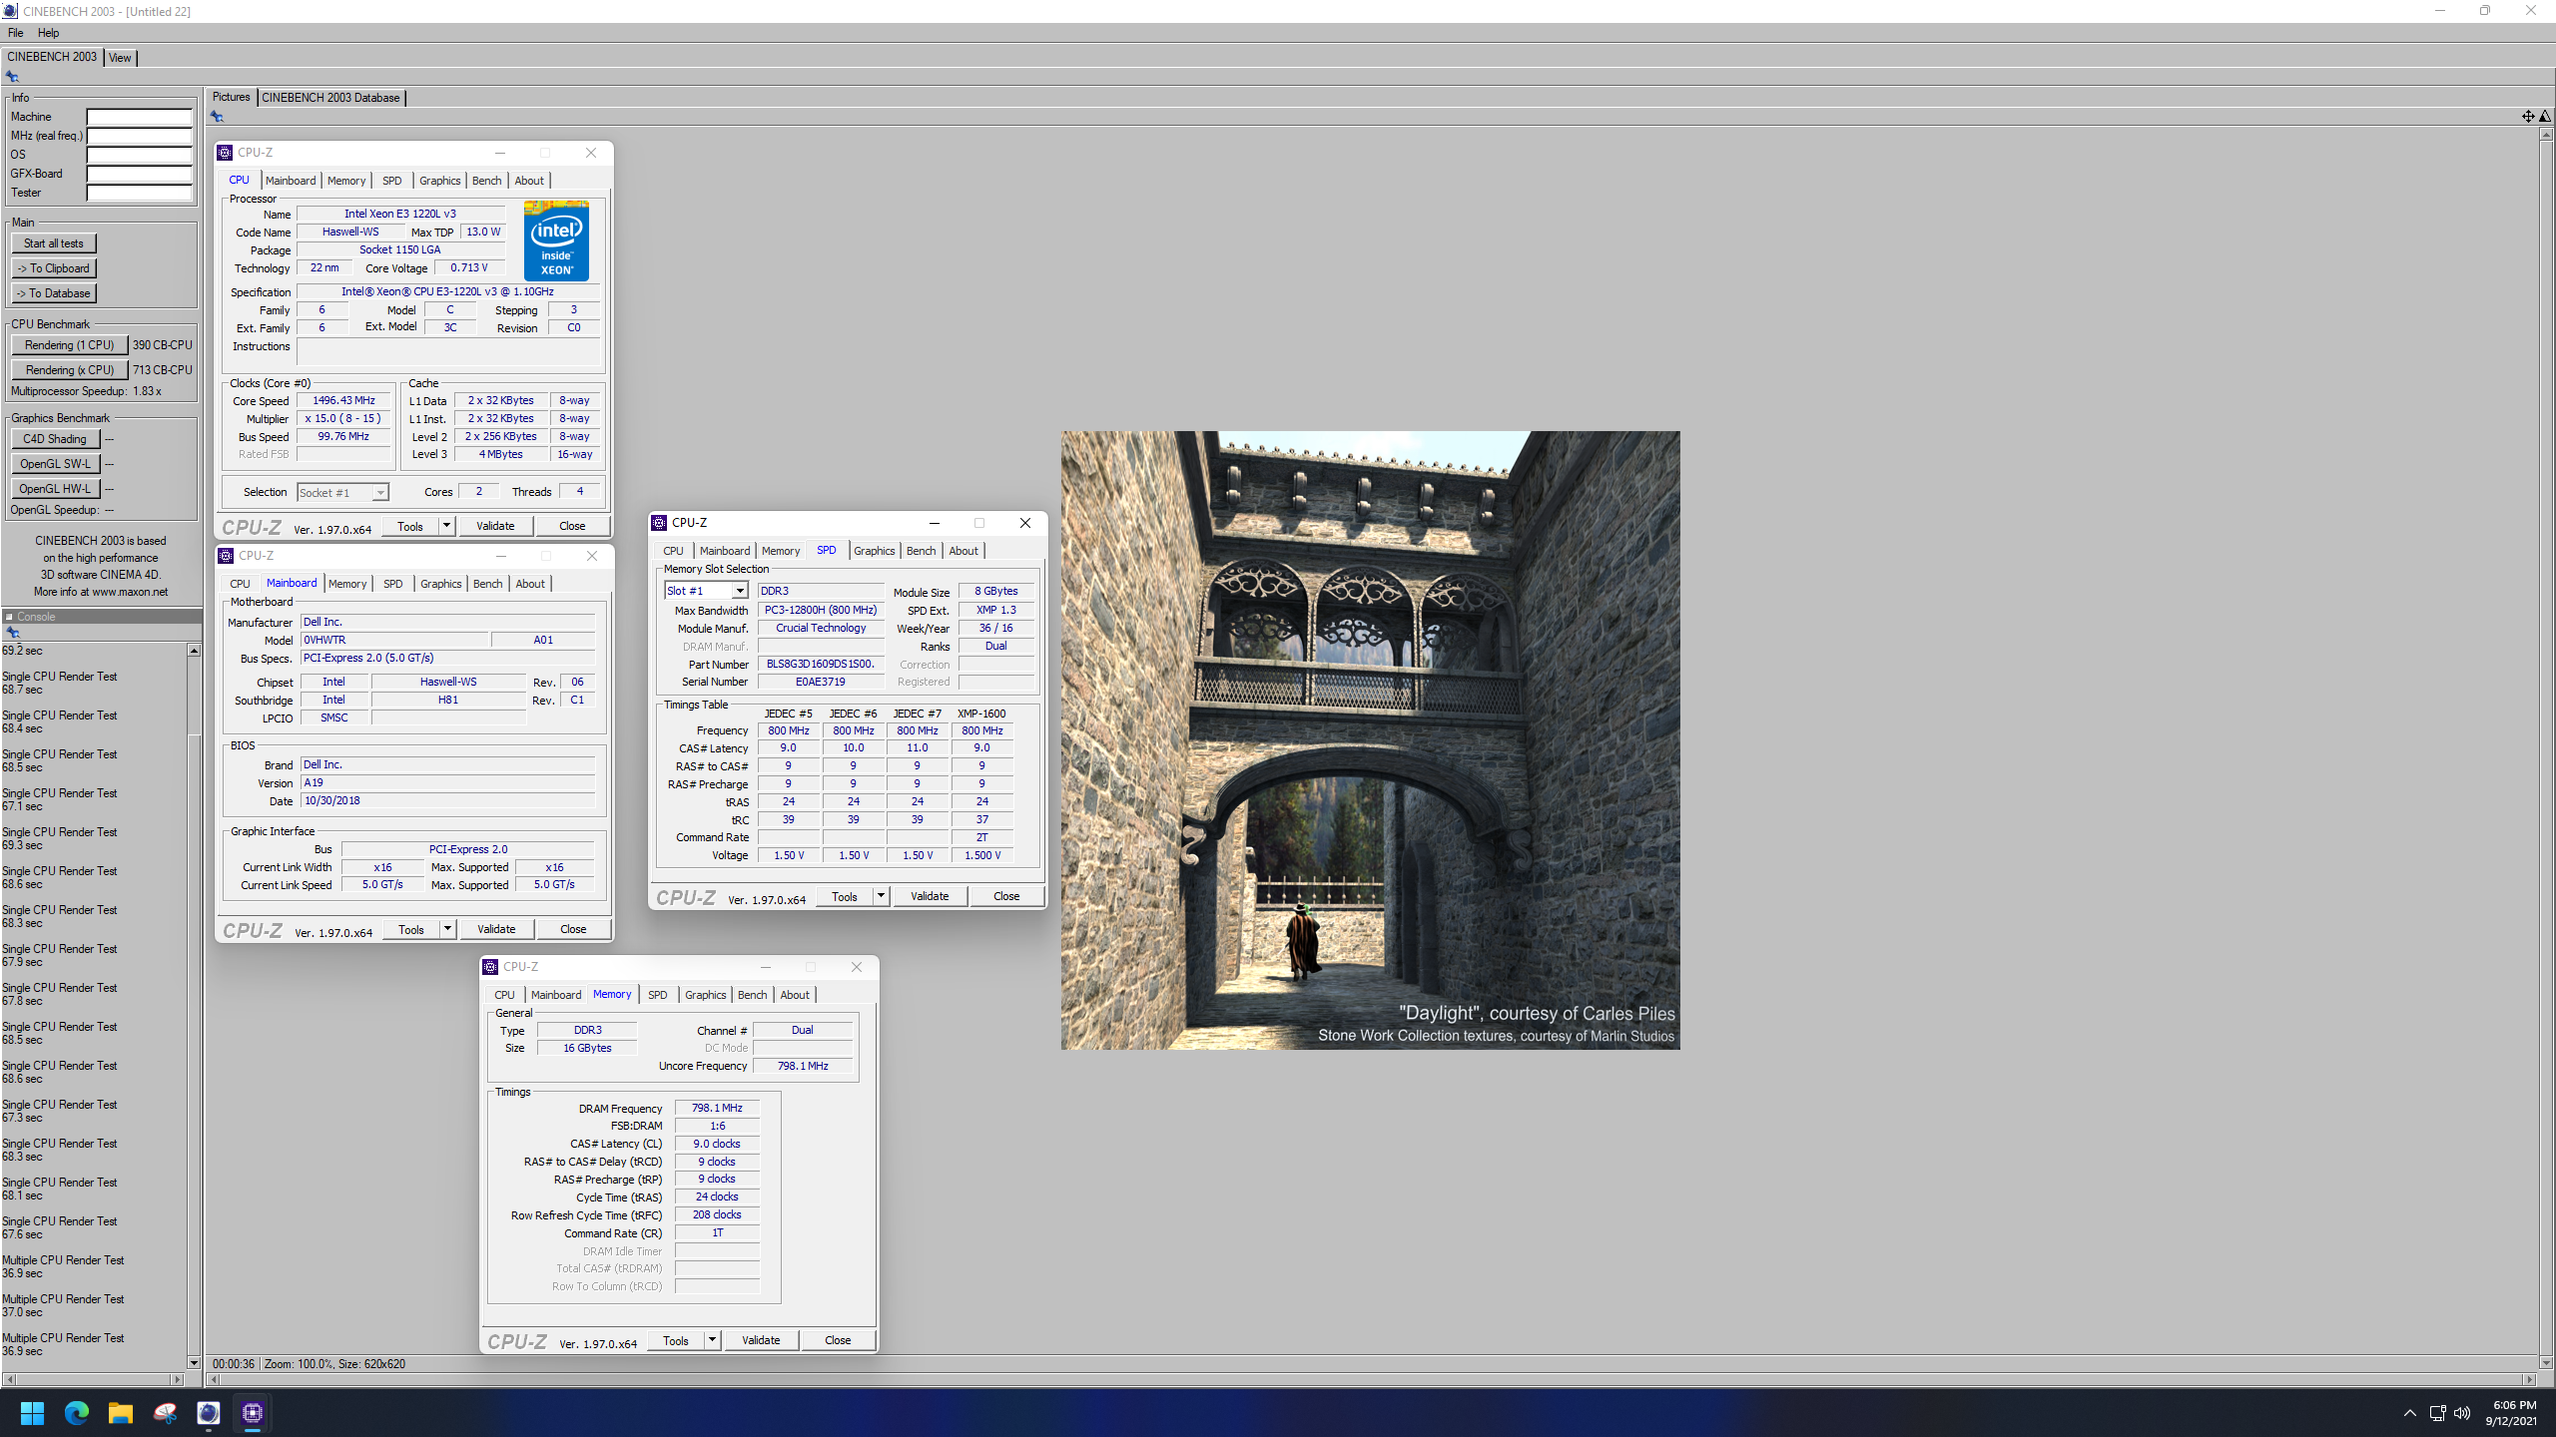Open Windows Start menu
Viewport: 2556px width, 1437px height.
pos(32,1412)
